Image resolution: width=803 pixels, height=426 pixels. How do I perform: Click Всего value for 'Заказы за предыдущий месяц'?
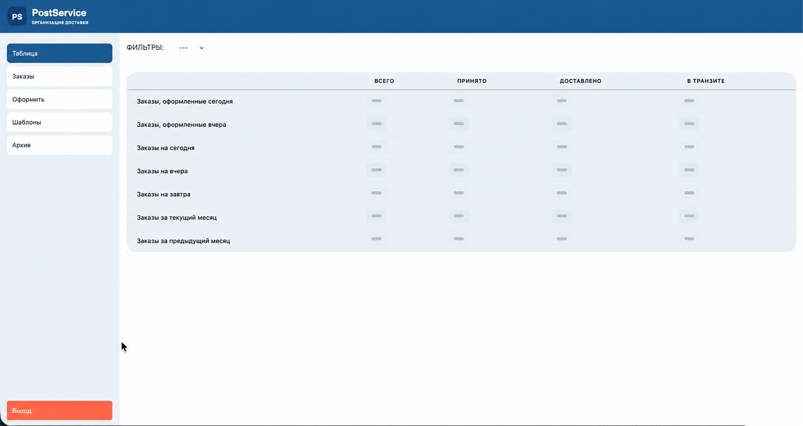pos(376,239)
